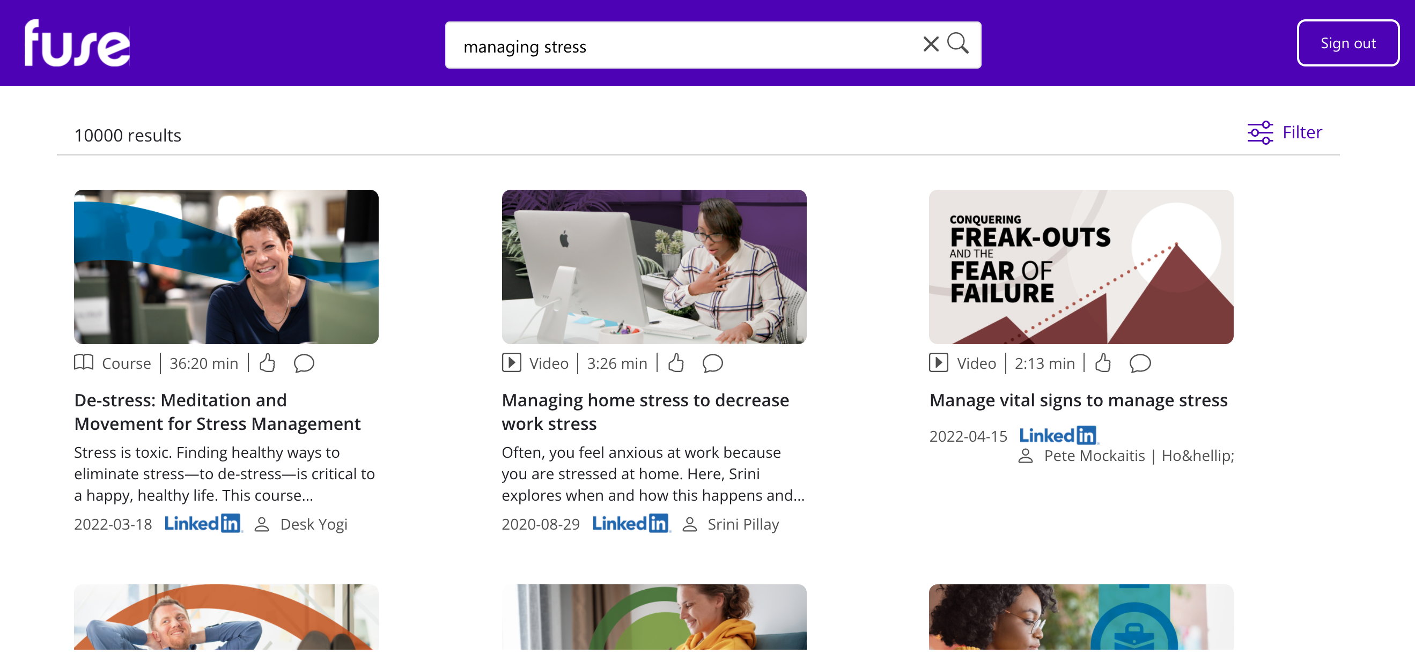Screen dimensions: 1415x669
Task: Open Manage vital signs to manage stress
Action: tap(1078, 400)
